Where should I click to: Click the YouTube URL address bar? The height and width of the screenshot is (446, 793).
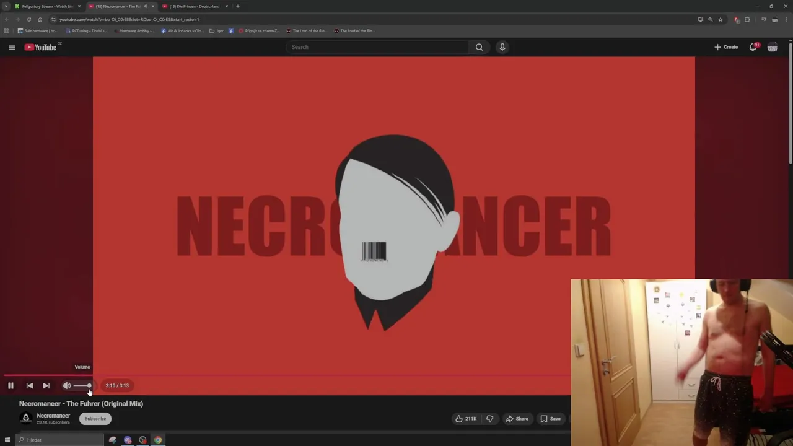[372, 19]
